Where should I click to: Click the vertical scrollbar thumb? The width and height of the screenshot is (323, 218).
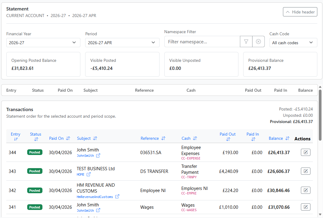click(x=320, y=115)
